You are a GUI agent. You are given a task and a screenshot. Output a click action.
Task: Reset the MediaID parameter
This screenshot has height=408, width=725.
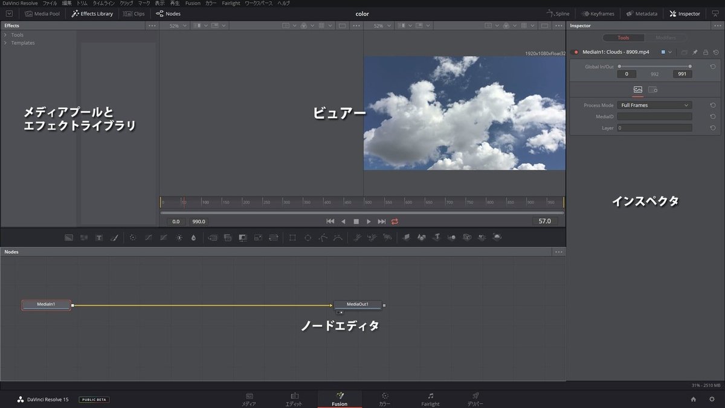tap(713, 117)
